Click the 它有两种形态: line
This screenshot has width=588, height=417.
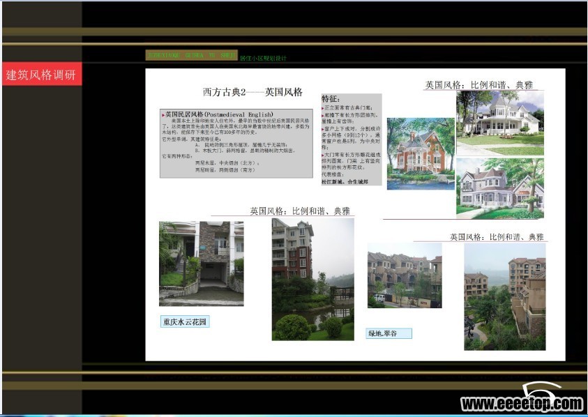(177, 156)
